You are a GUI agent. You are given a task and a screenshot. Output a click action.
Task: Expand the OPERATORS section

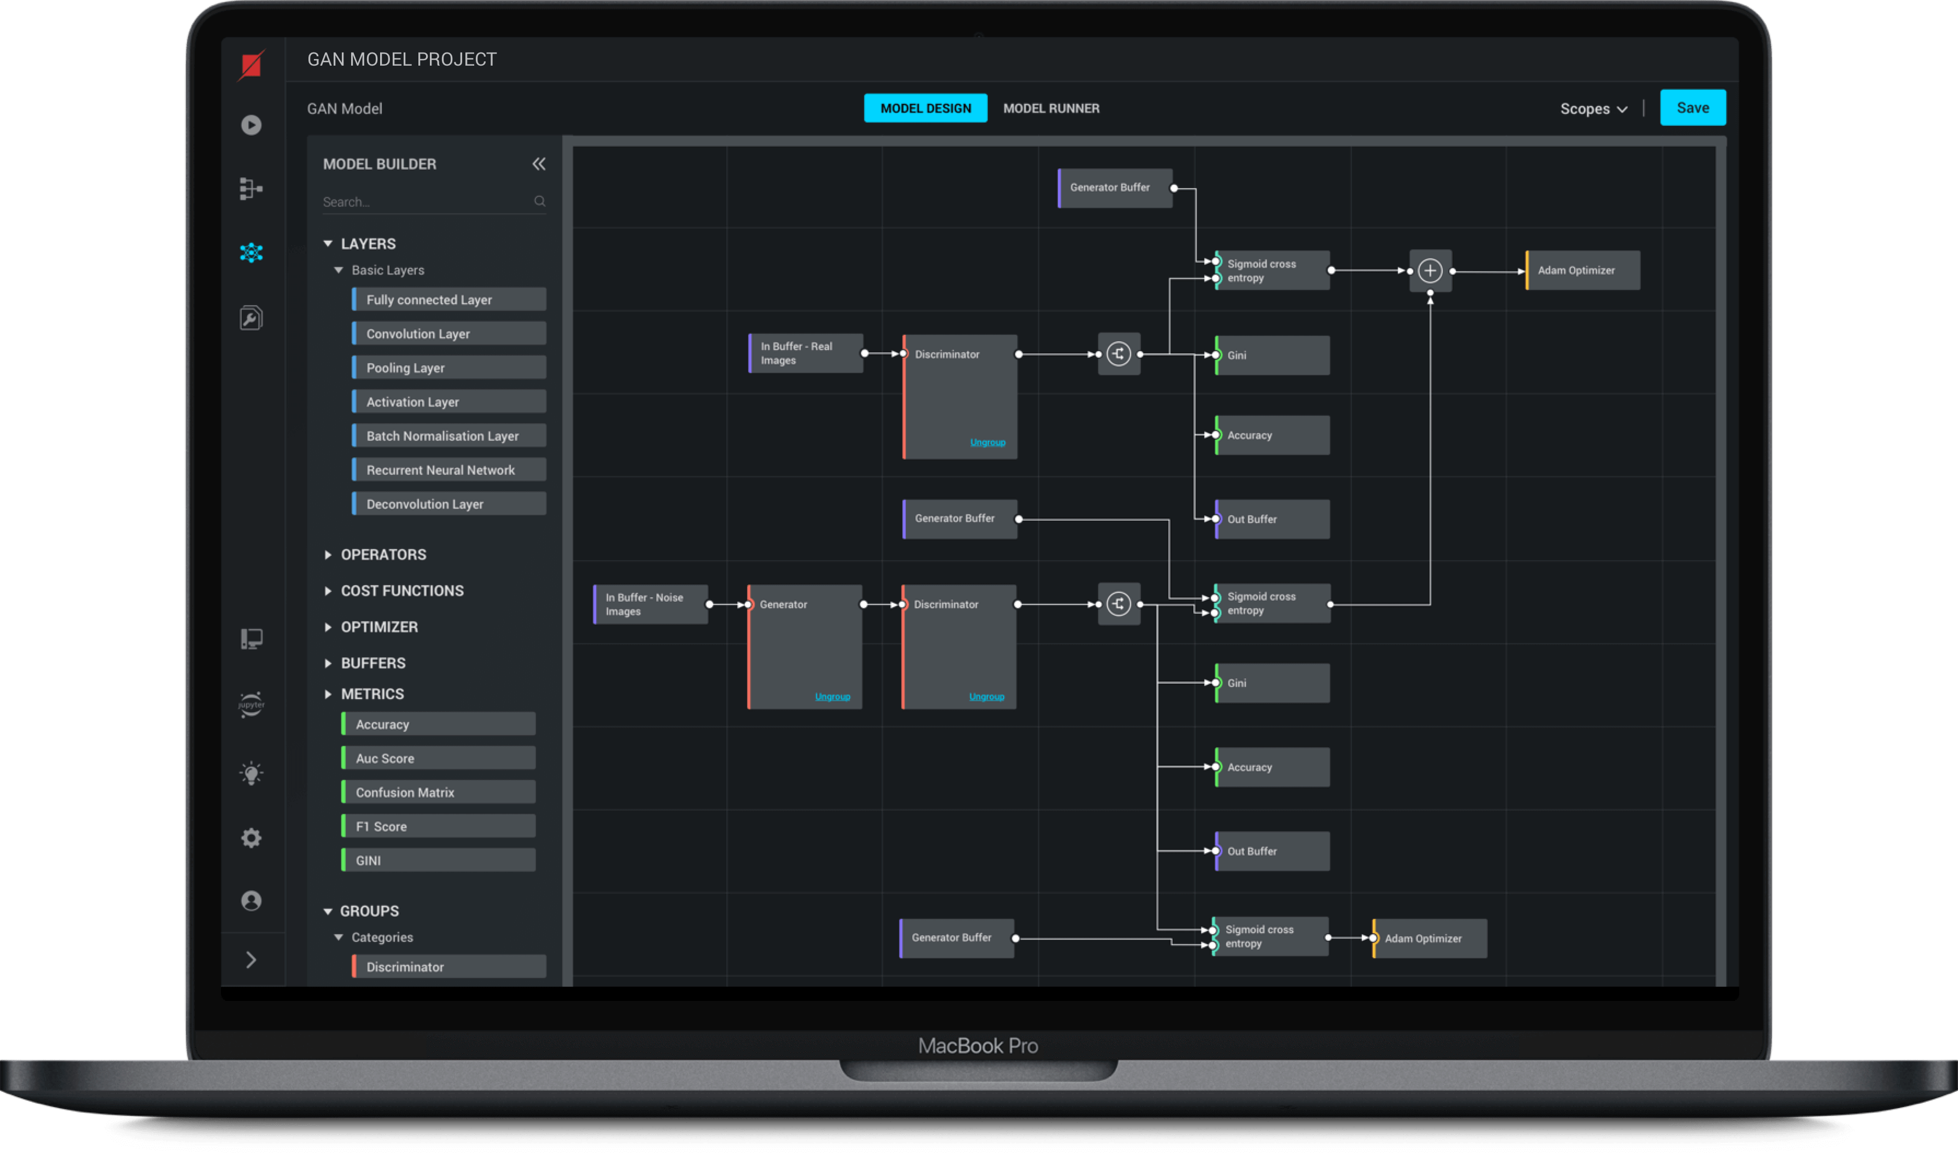327,555
